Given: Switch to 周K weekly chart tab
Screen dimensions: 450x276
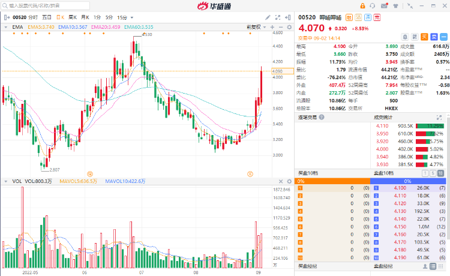Looking at the screenshot, I should [73, 17].
